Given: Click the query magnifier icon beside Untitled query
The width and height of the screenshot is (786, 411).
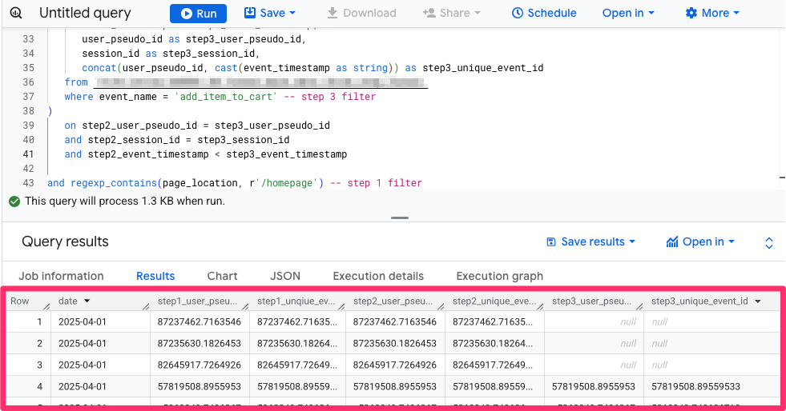Looking at the screenshot, I should click(x=18, y=14).
